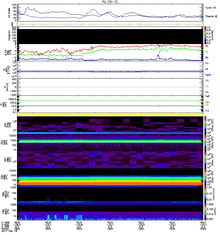Click the black 'Ni' legend label
The height and width of the screenshot is (235, 220).
[207, 69]
